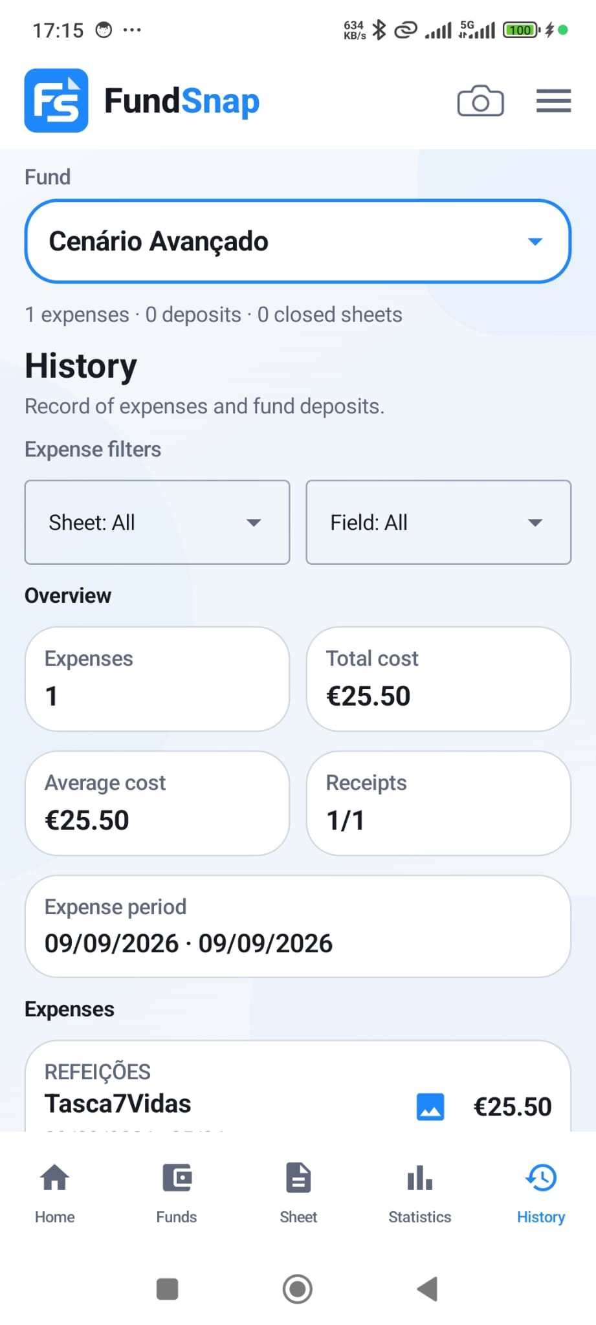Tap the Average cost card
The image size is (596, 1325).
coord(157,803)
